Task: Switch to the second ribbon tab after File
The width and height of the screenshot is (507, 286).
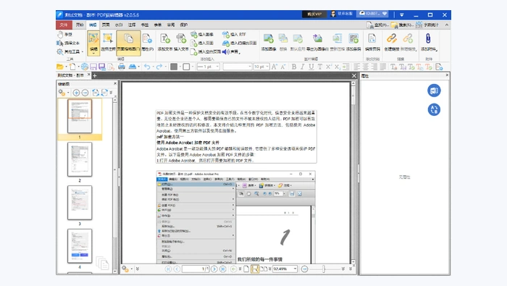Action: click(x=80, y=25)
